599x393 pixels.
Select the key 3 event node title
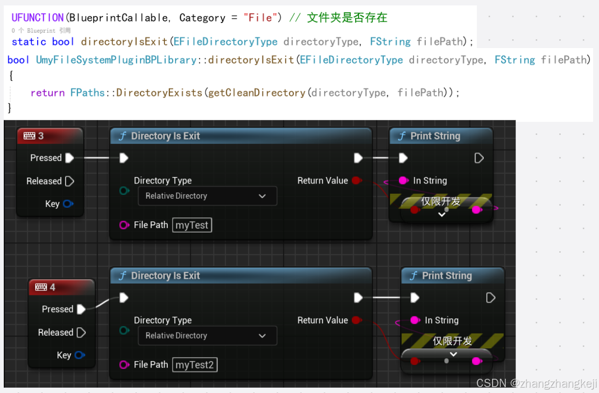tap(41, 136)
